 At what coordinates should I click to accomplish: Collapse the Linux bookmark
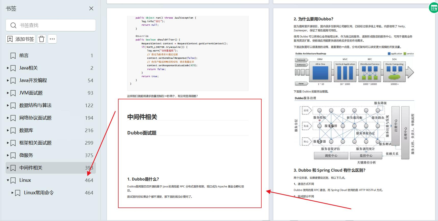(x=8, y=180)
